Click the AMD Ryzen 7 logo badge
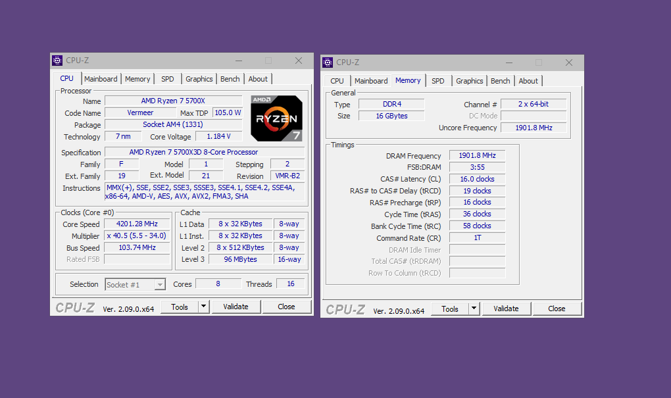Screen dimensions: 671x398 276,118
